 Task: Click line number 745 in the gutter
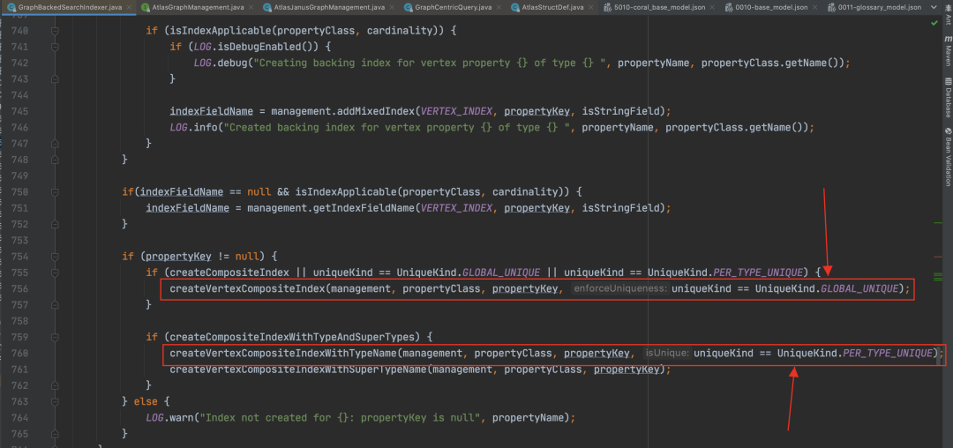pyautogui.click(x=20, y=111)
